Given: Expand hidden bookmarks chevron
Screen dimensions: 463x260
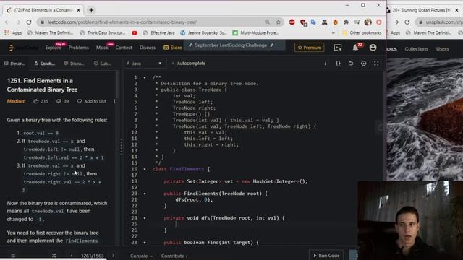Looking at the screenshot, I should pyautogui.click(x=334, y=33).
